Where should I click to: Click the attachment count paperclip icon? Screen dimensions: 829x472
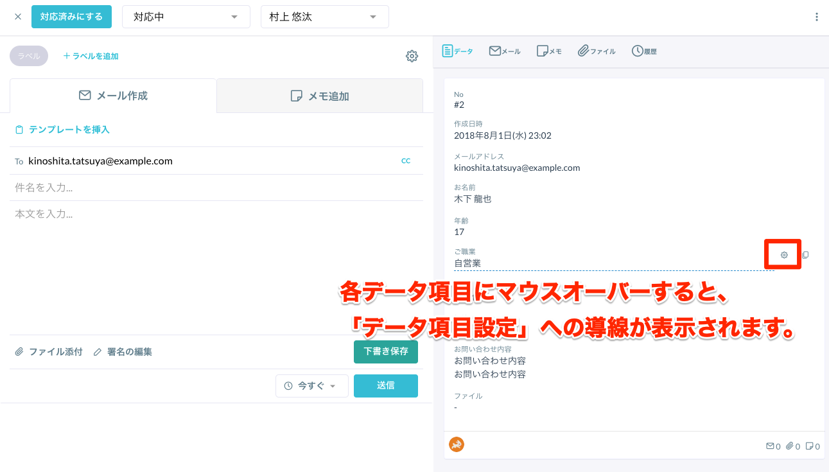coord(793,446)
